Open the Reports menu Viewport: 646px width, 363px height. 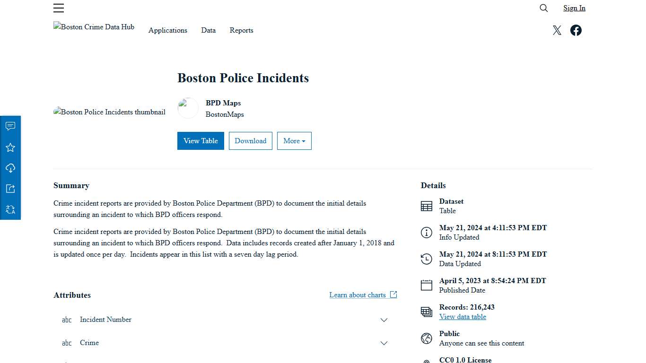tap(241, 30)
